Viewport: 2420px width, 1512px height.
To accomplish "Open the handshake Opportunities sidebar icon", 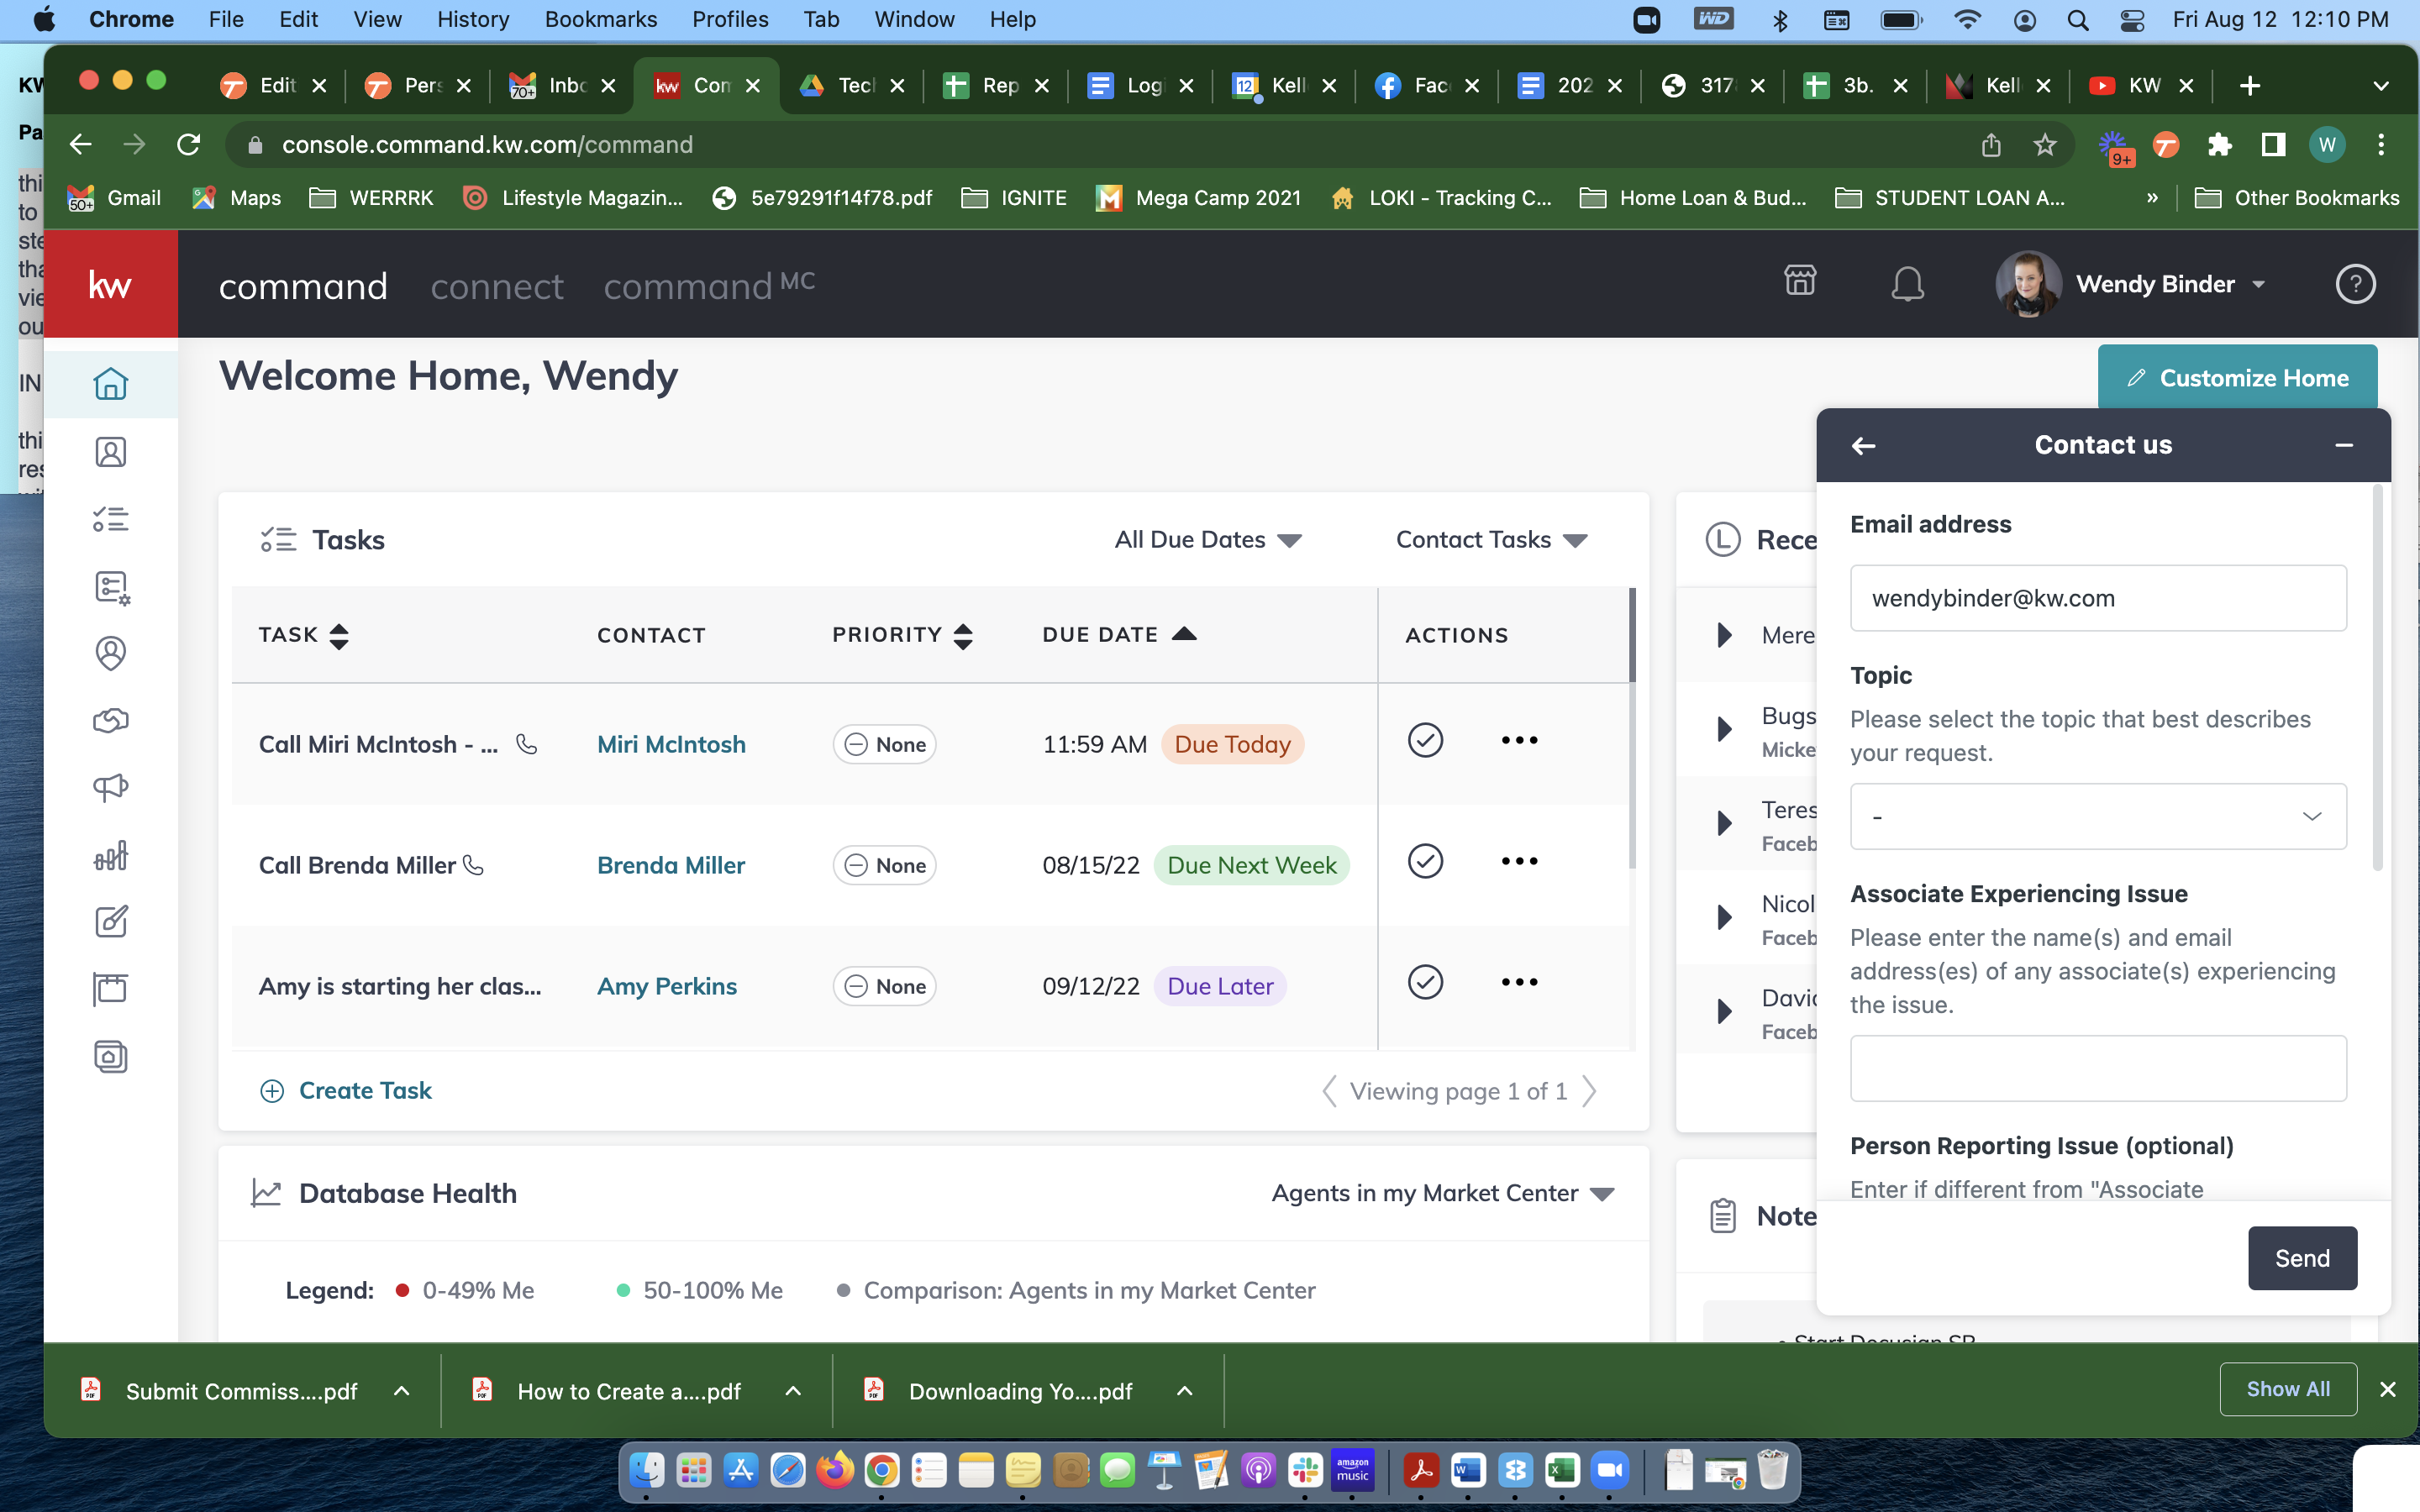I will click(110, 721).
